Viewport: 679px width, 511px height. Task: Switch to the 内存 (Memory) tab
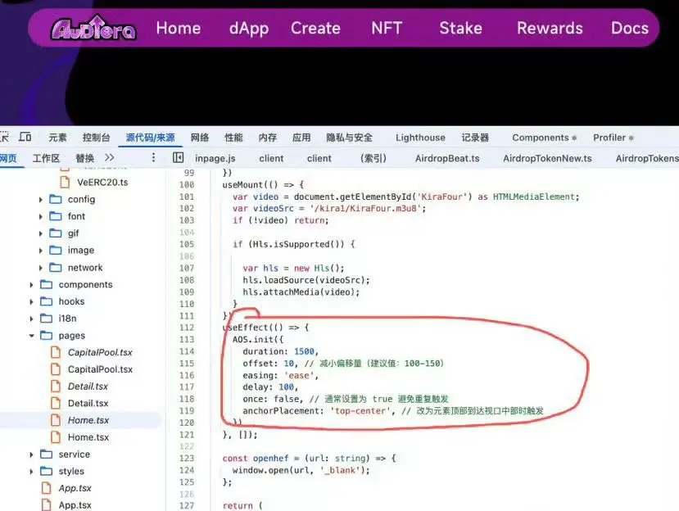coord(267,138)
